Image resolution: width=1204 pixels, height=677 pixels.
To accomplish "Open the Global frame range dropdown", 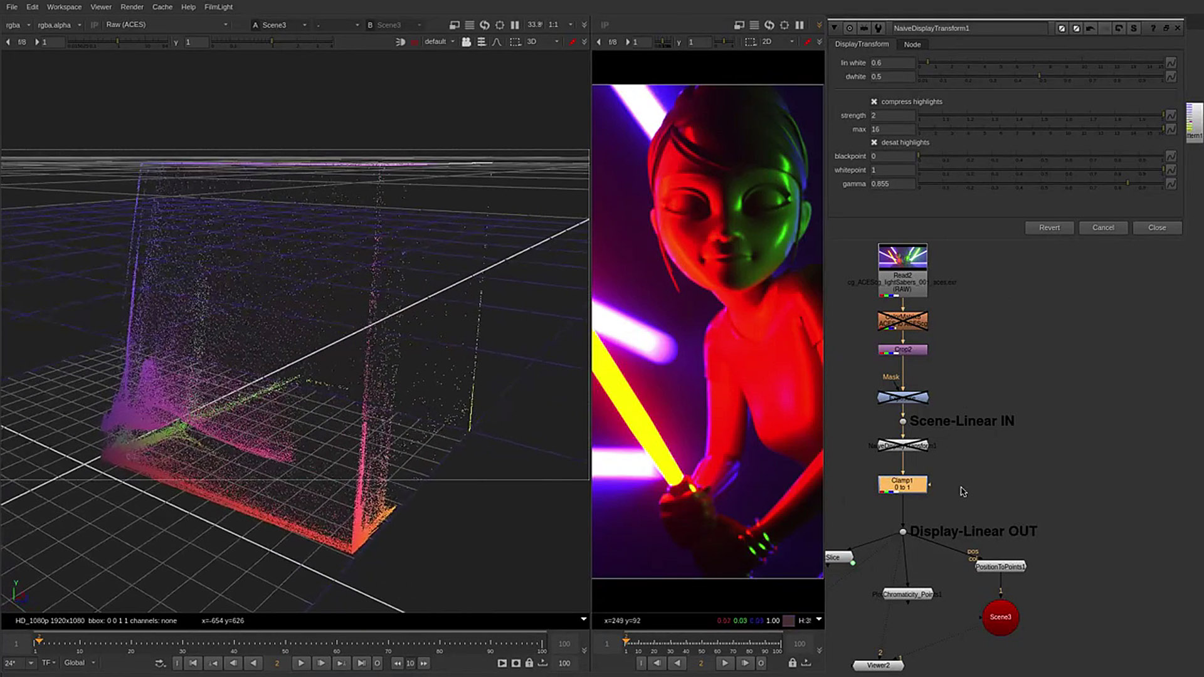I will pos(80,663).
